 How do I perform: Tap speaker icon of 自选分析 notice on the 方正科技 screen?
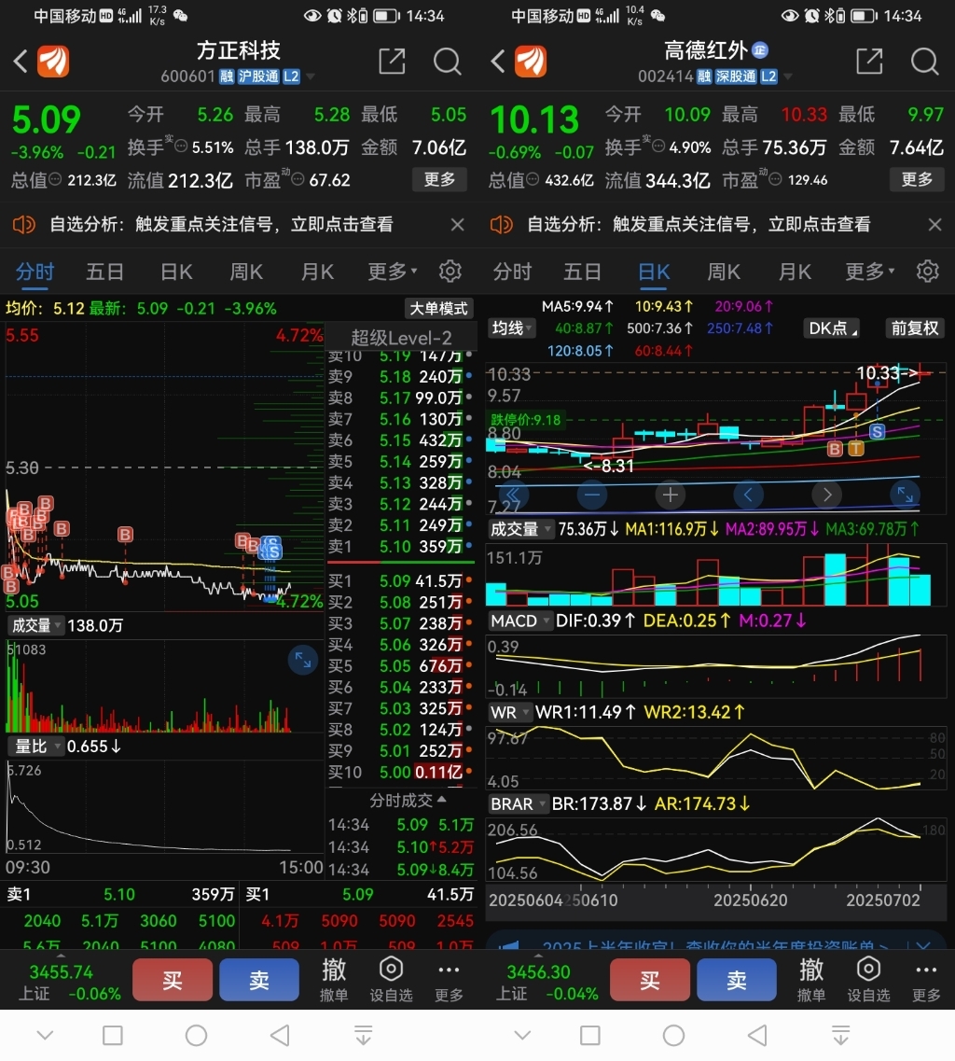(x=23, y=224)
